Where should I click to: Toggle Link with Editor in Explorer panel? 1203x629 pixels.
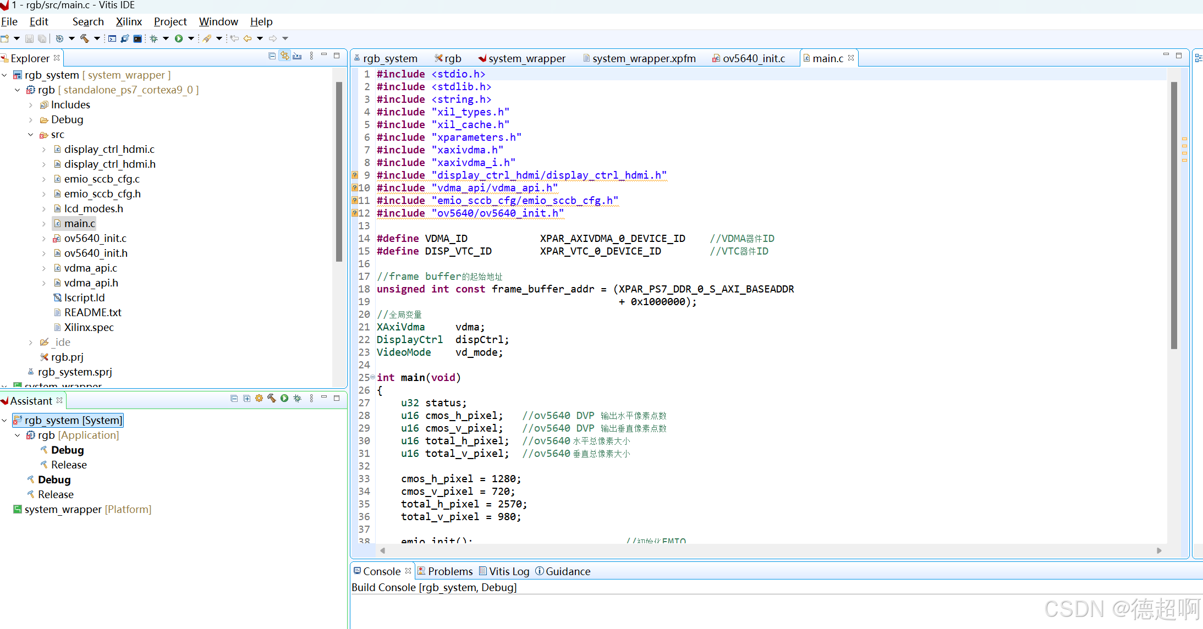(x=284, y=56)
